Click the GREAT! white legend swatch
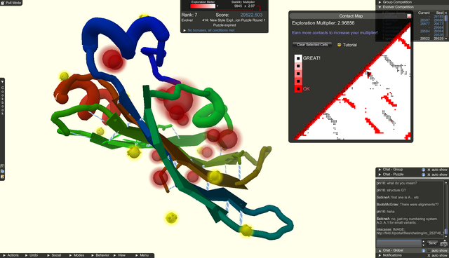 (x=298, y=58)
